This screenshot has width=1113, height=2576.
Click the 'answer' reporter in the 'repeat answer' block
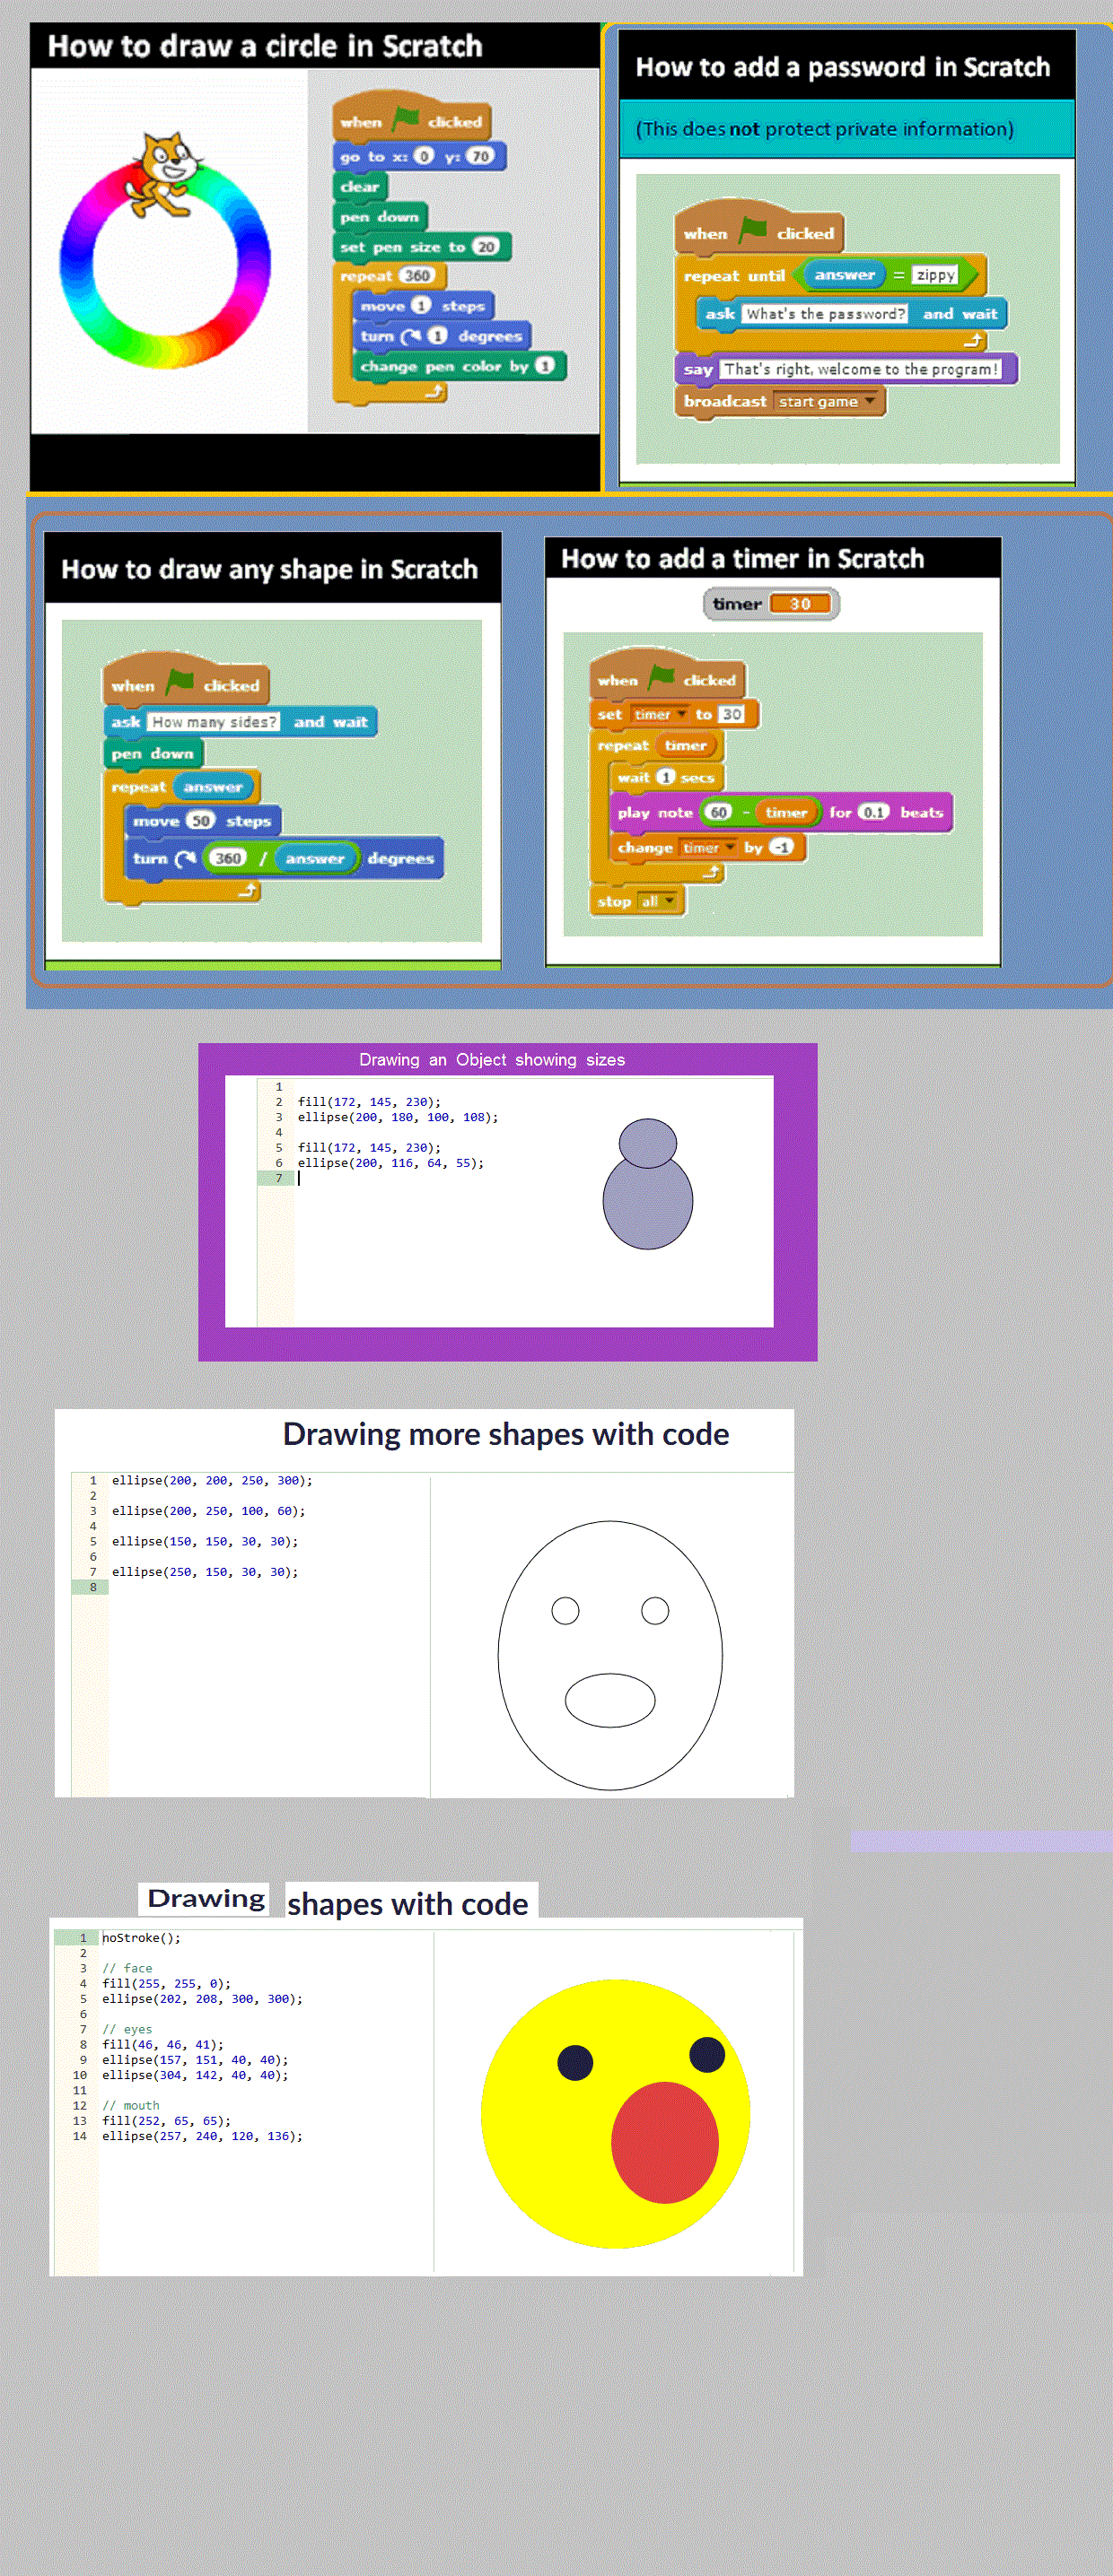click(214, 787)
